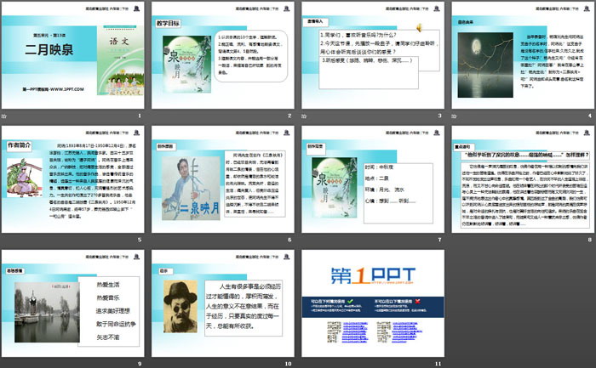Select slide 10 thumbnail with sunglasses portrait
The width and height of the screenshot is (596, 368).
(223, 303)
